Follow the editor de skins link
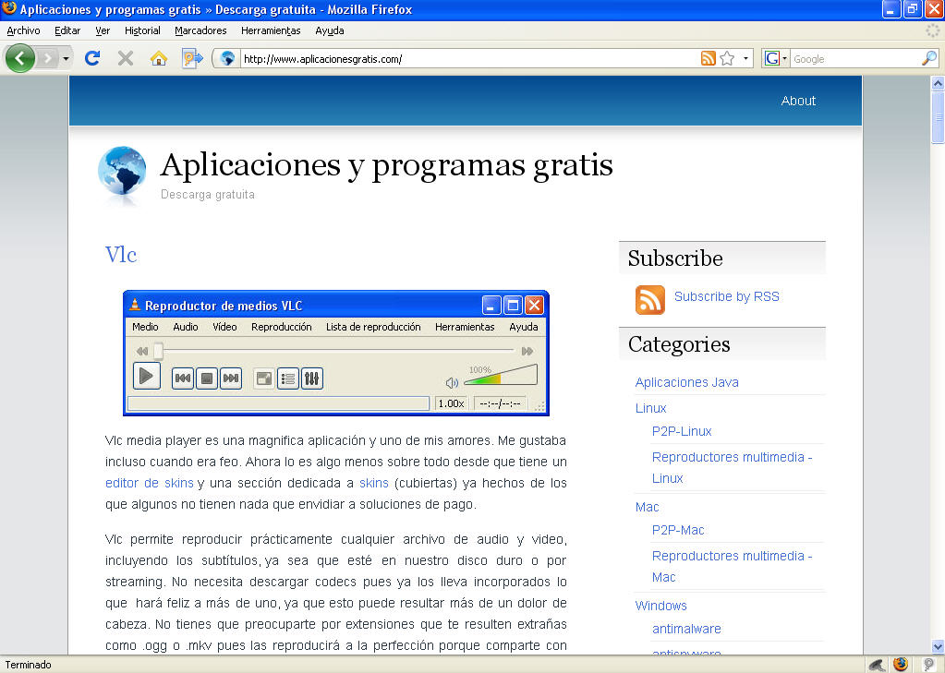This screenshot has height=673, width=945. 150,483
